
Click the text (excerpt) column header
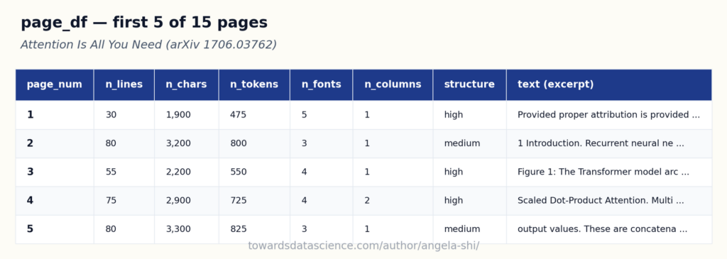click(x=608, y=84)
